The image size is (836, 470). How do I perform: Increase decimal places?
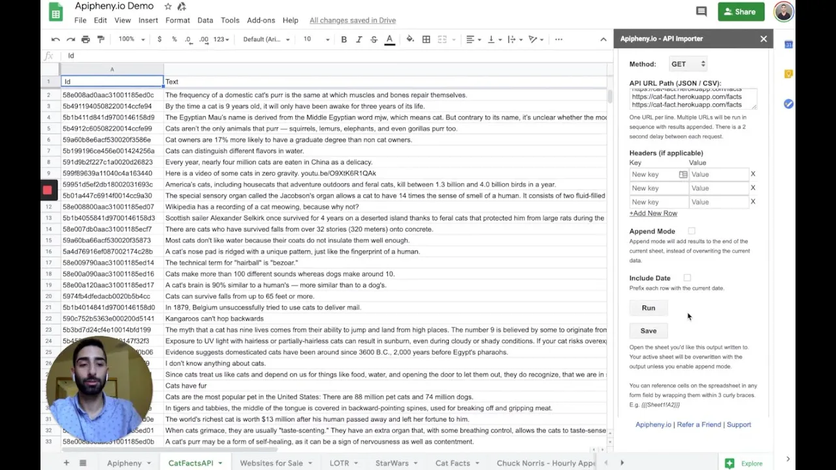point(204,39)
